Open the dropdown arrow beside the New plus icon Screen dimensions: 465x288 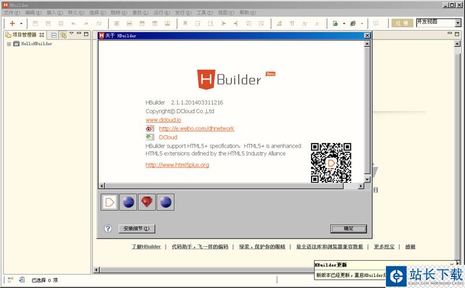click(22, 24)
